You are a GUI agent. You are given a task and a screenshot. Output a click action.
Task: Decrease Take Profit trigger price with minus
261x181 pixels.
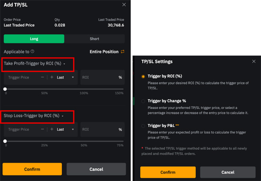pyautogui.click(x=43, y=77)
